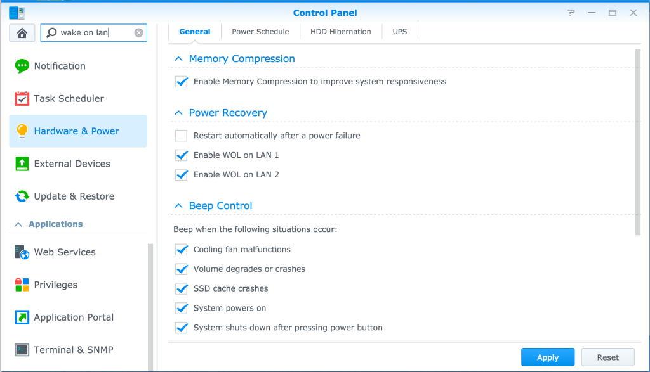Open the Update & Restore icon

click(x=22, y=196)
